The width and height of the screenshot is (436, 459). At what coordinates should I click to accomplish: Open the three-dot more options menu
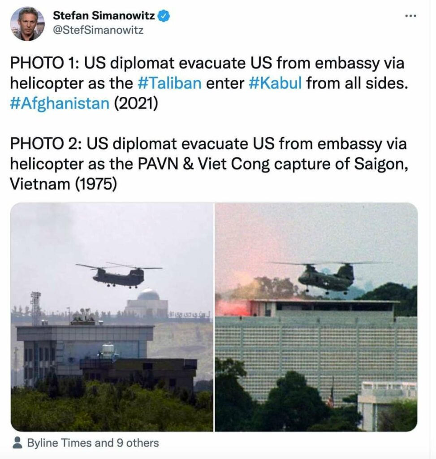[410, 16]
